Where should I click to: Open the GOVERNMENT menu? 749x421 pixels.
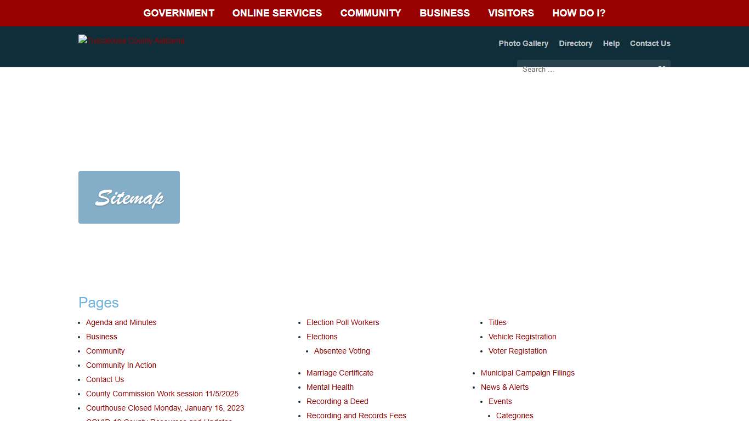179,13
